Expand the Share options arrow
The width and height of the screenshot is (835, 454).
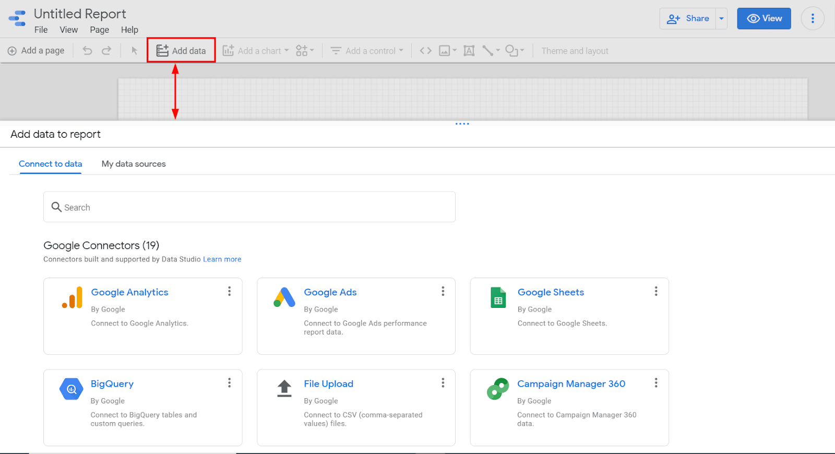[721, 18]
